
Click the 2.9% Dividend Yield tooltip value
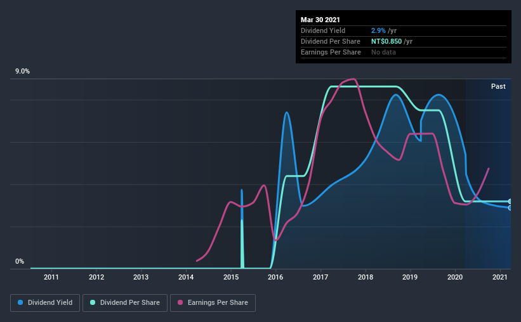pyautogui.click(x=378, y=30)
